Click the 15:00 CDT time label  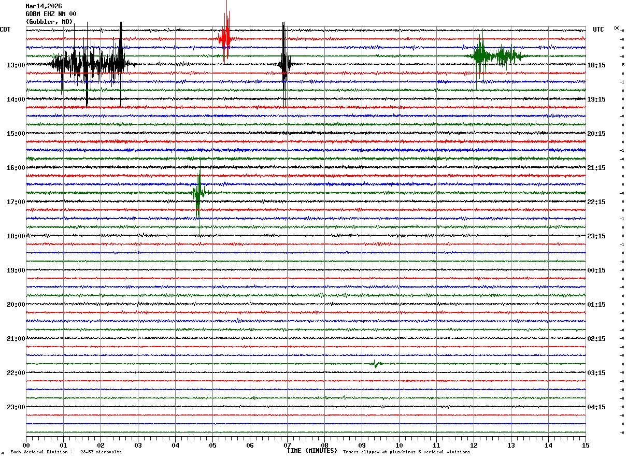point(16,133)
